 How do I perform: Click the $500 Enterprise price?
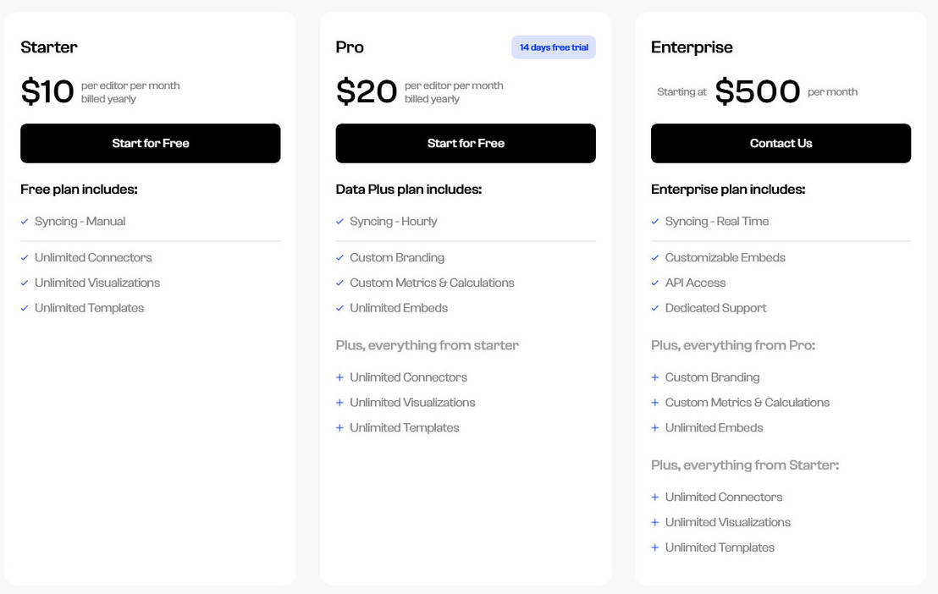coord(758,91)
